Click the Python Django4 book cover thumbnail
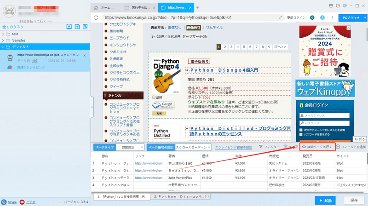The height and width of the screenshot is (206, 368). [x=167, y=76]
